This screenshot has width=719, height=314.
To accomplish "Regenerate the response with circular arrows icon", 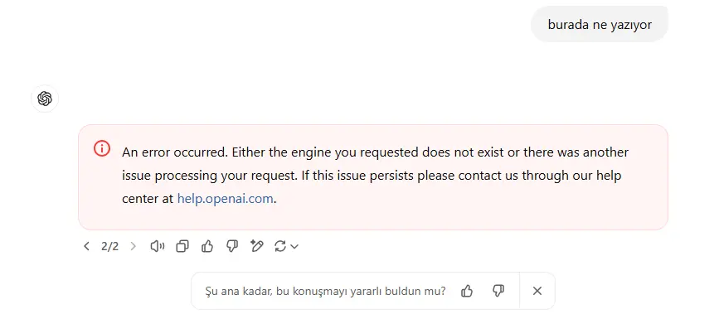I will tap(280, 247).
